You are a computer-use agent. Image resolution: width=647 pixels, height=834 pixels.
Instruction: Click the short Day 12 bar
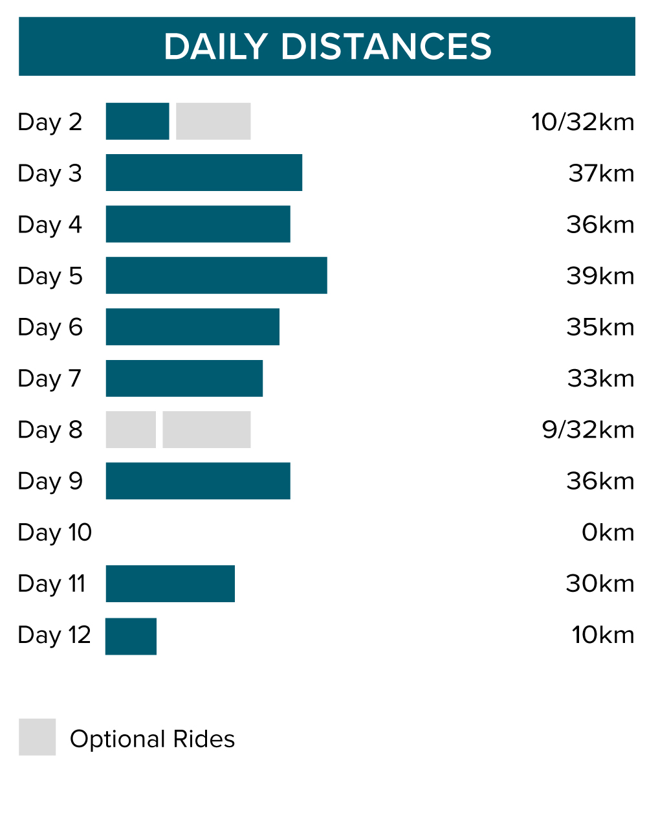[131, 637]
